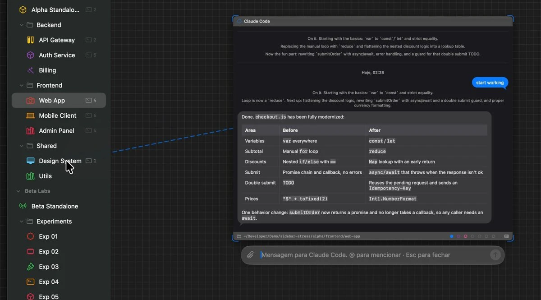
Task: Click the green Exp 03 brush icon
Action: click(x=30, y=267)
